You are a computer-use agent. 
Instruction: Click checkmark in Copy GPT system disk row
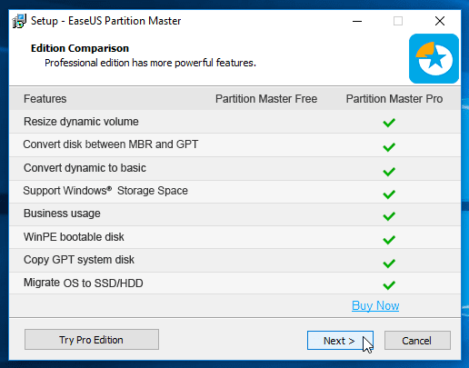point(389,264)
